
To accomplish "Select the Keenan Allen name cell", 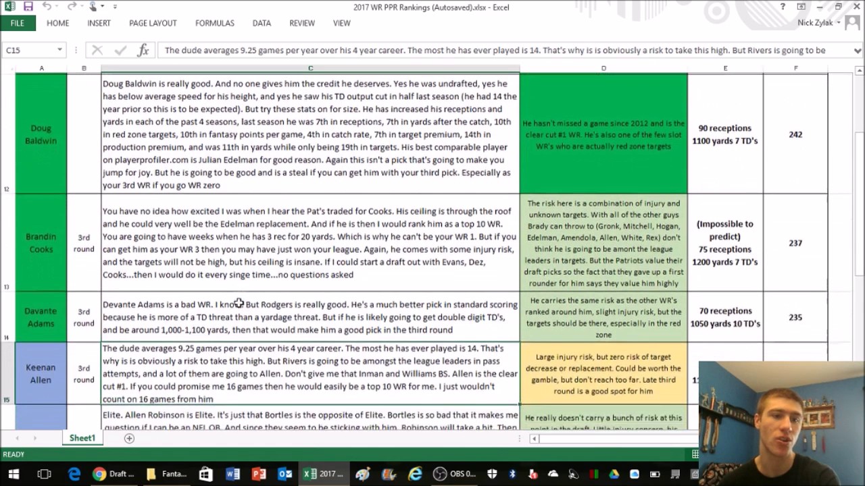I will click(x=41, y=373).
